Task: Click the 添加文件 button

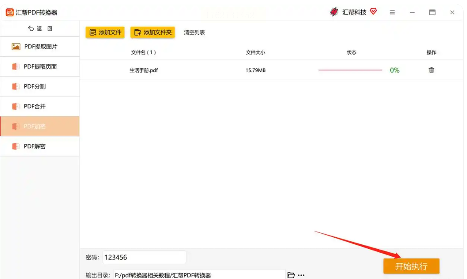Action: pyautogui.click(x=105, y=32)
